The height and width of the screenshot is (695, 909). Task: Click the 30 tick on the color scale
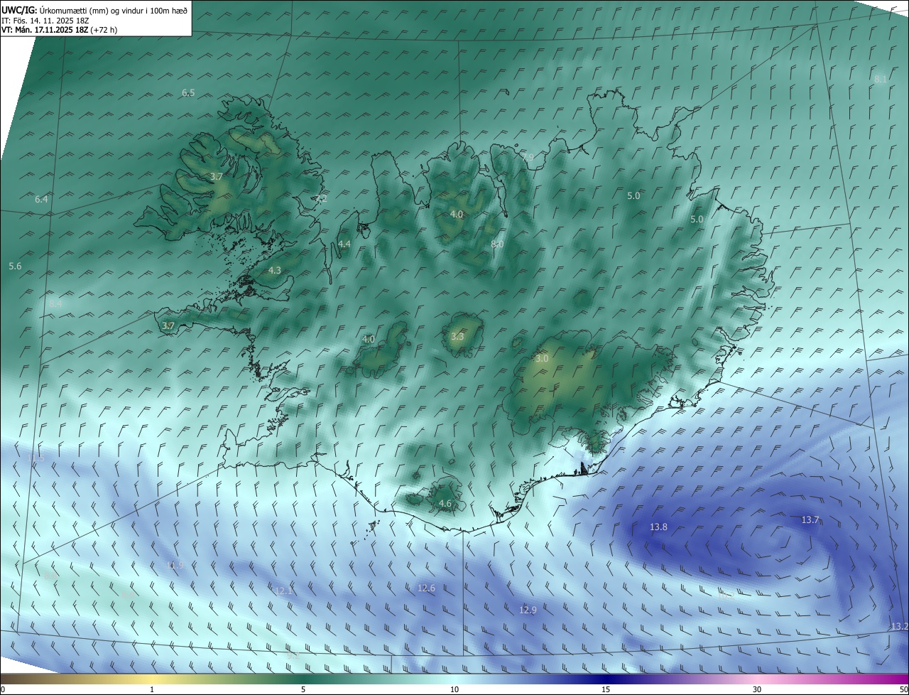(757, 689)
